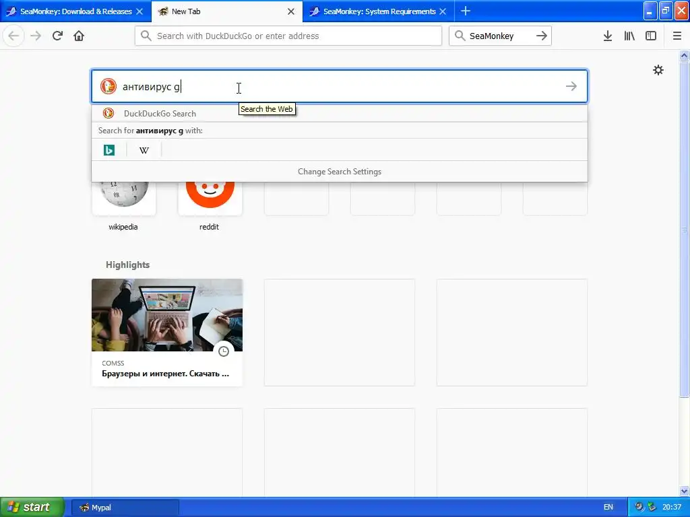Click the toolbar search magnifier icon
The width and height of the screenshot is (690, 517).
(x=460, y=36)
